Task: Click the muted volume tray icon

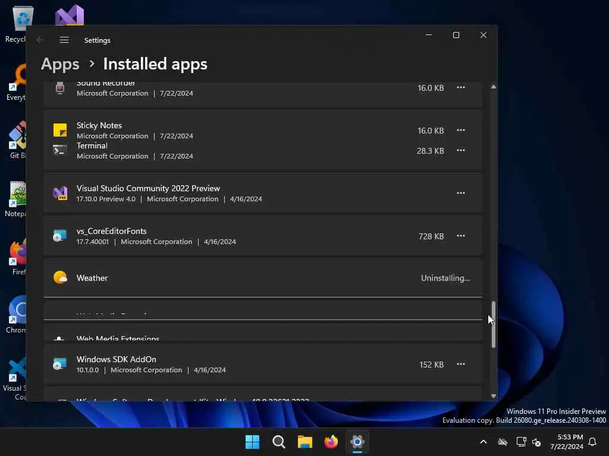Action: (x=536, y=442)
